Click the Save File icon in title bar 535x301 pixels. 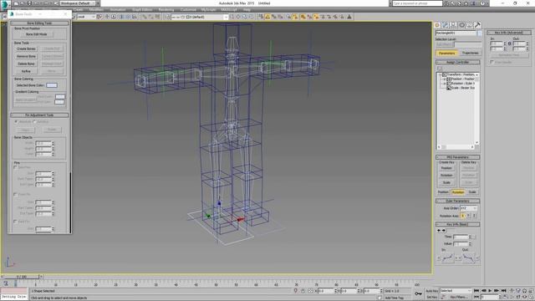tap(29, 3)
